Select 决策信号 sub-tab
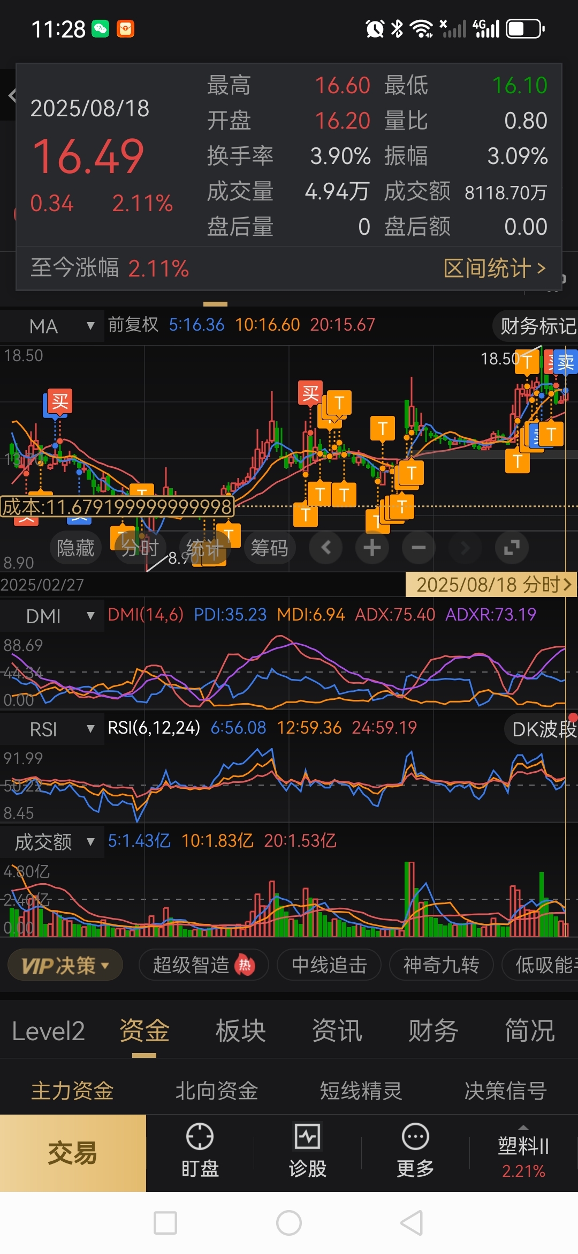578x1254 pixels. coord(506,1091)
